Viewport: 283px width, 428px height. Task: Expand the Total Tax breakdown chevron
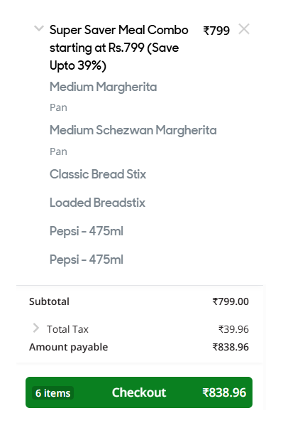pos(35,328)
